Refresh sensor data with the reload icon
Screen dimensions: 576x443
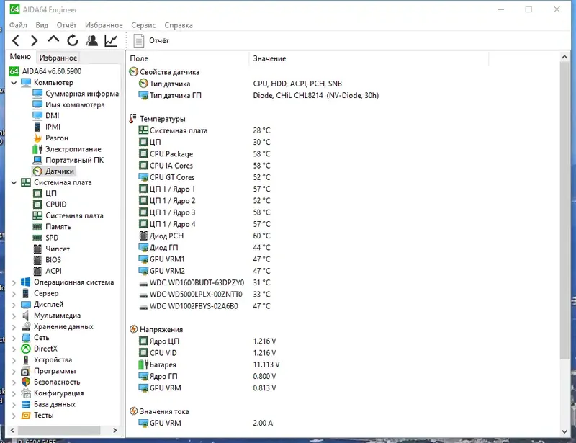(73, 40)
